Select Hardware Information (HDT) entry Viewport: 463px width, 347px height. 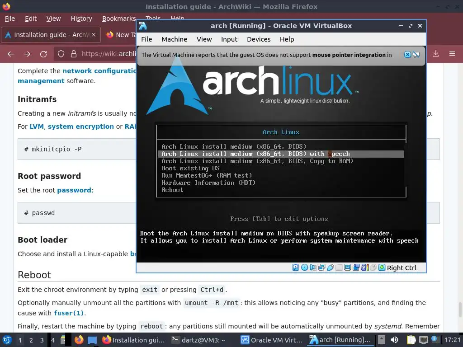208,183
